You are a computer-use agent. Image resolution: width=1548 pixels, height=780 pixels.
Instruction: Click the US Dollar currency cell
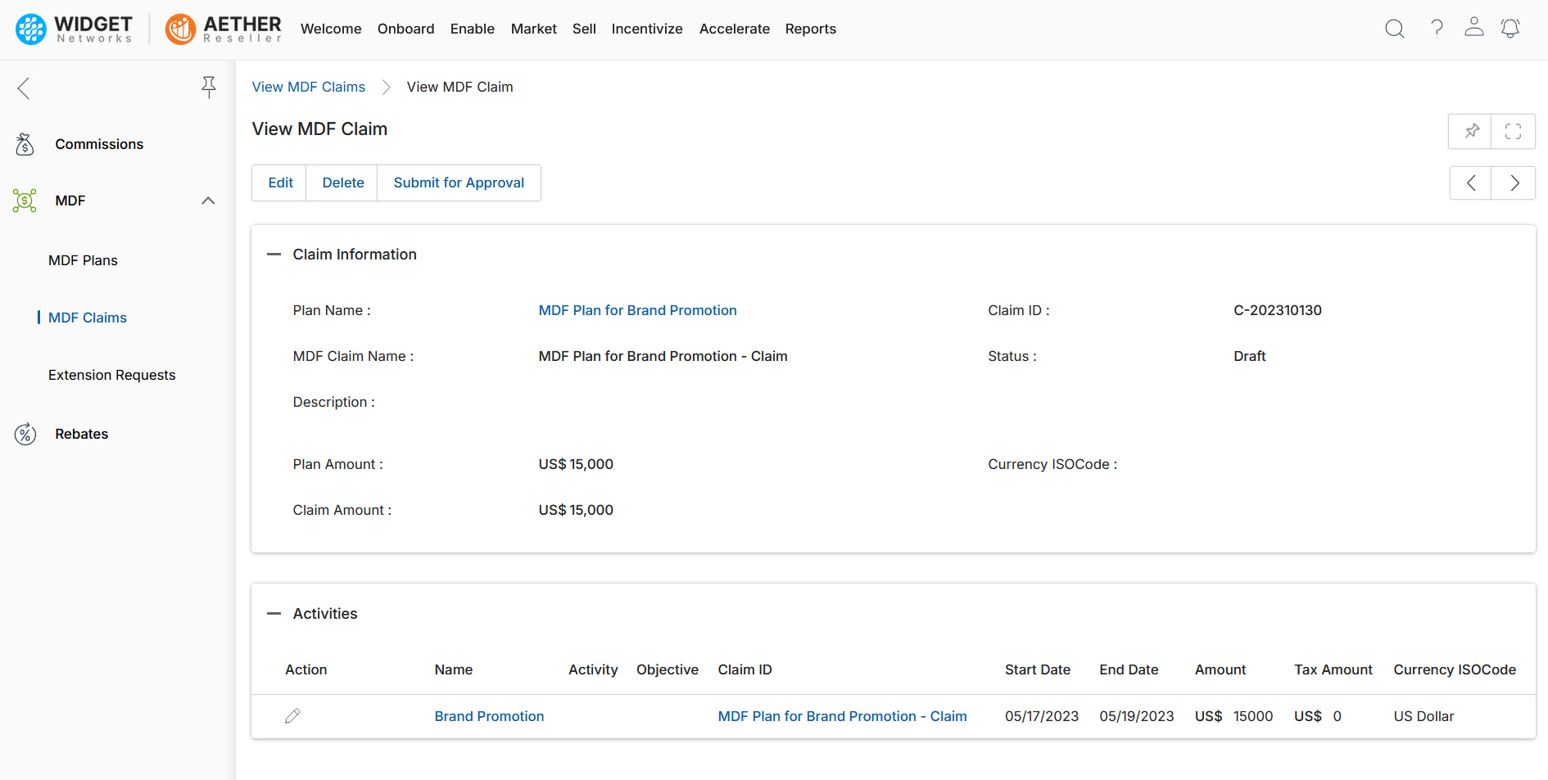1424,716
